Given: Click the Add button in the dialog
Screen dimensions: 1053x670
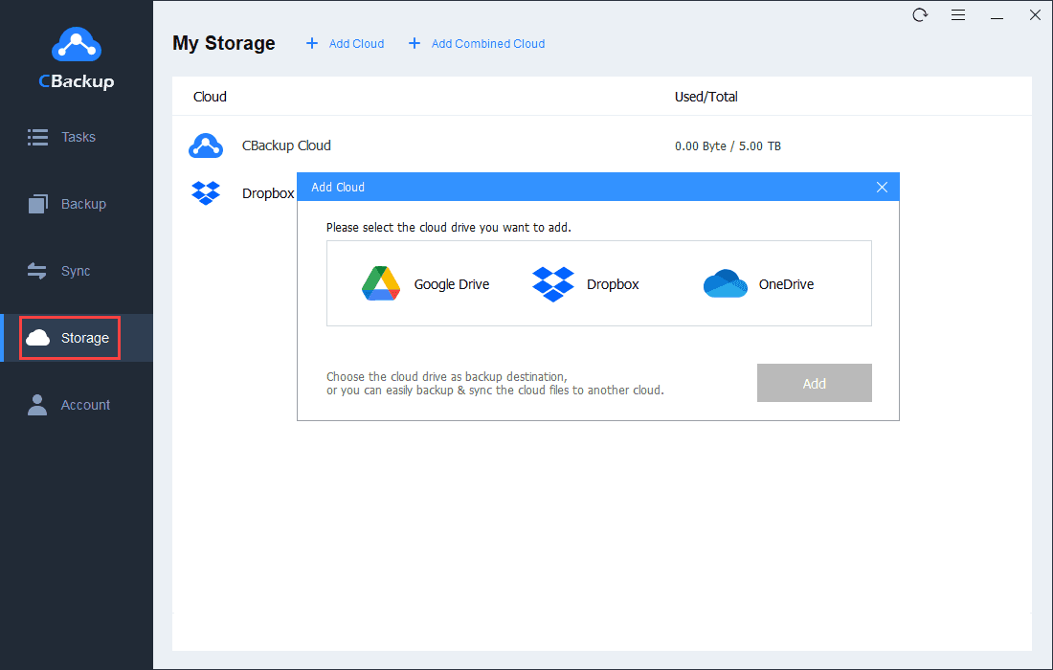Looking at the screenshot, I should pyautogui.click(x=814, y=383).
